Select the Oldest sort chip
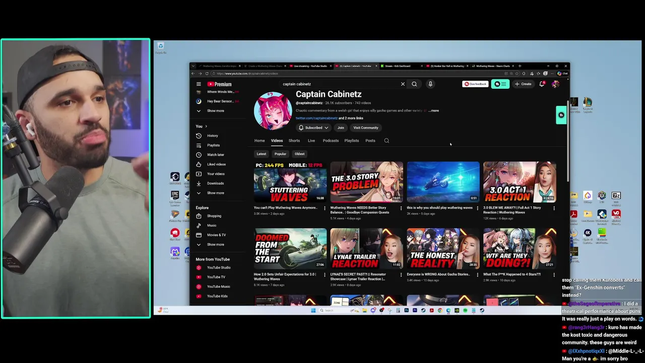This screenshot has width=645, height=363. pyautogui.click(x=299, y=154)
